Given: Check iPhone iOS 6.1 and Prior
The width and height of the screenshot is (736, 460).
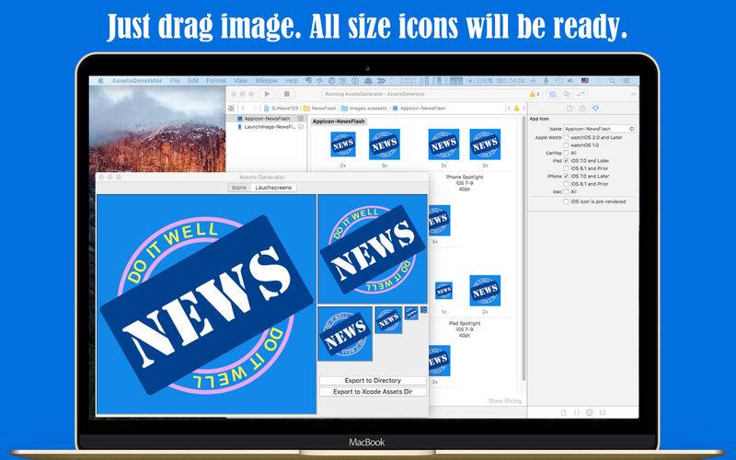Looking at the screenshot, I should click(x=566, y=183).
